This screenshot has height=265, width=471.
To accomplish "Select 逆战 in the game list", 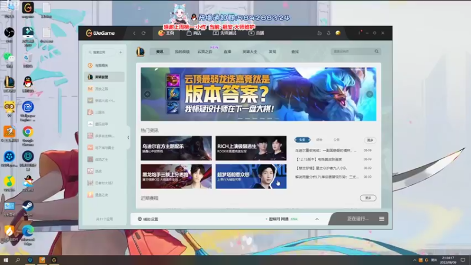I will click(x=104, y=171).
